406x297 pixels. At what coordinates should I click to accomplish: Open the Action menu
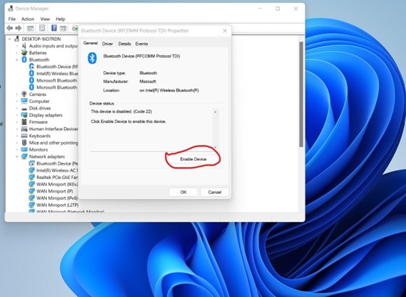point(27,19)
